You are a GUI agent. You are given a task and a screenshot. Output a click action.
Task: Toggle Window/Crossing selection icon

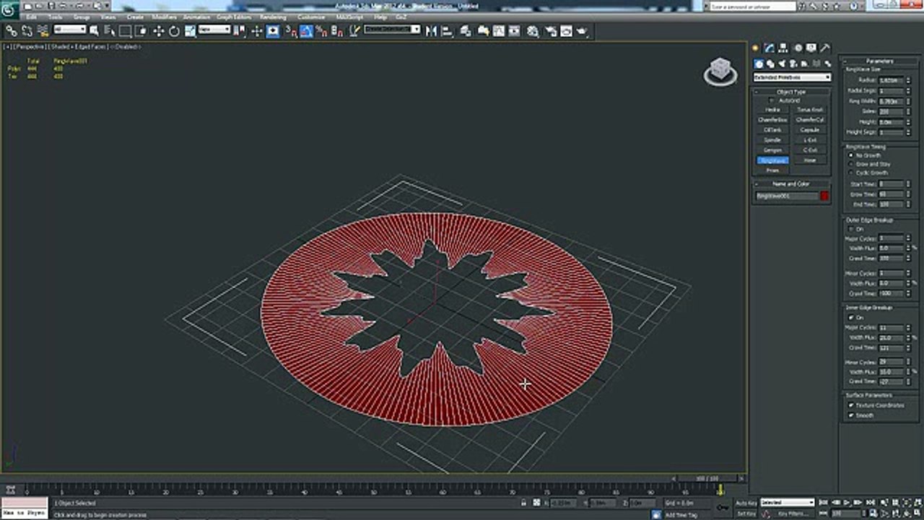click(x=141, y=31)
